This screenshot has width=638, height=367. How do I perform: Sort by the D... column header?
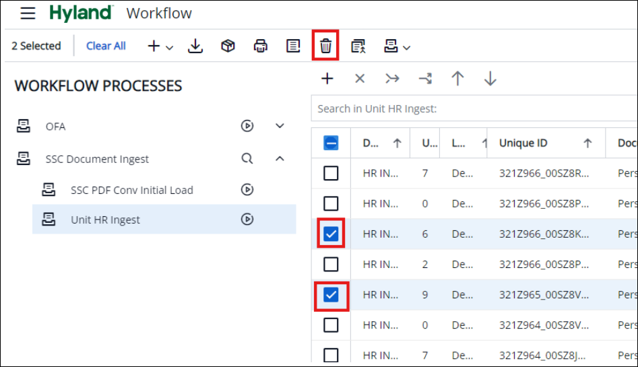pyautogui.click(x=381, y=143)
